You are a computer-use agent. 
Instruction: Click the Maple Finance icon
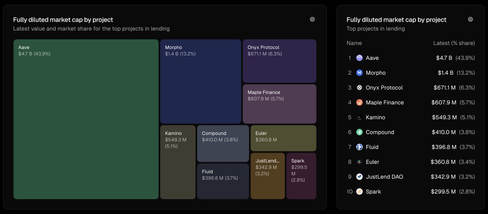[x=359, y=102]
